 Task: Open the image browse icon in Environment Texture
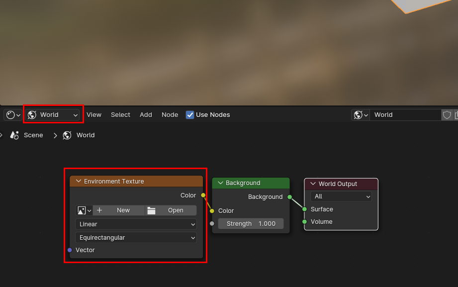pos(83,210)
